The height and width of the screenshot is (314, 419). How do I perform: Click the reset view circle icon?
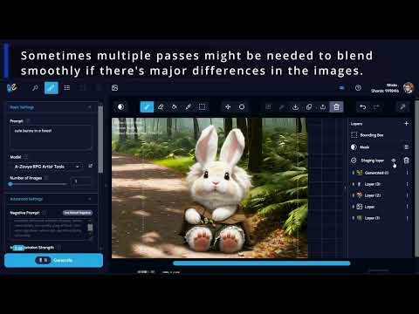pyautogui.click(x=242, y=107)
